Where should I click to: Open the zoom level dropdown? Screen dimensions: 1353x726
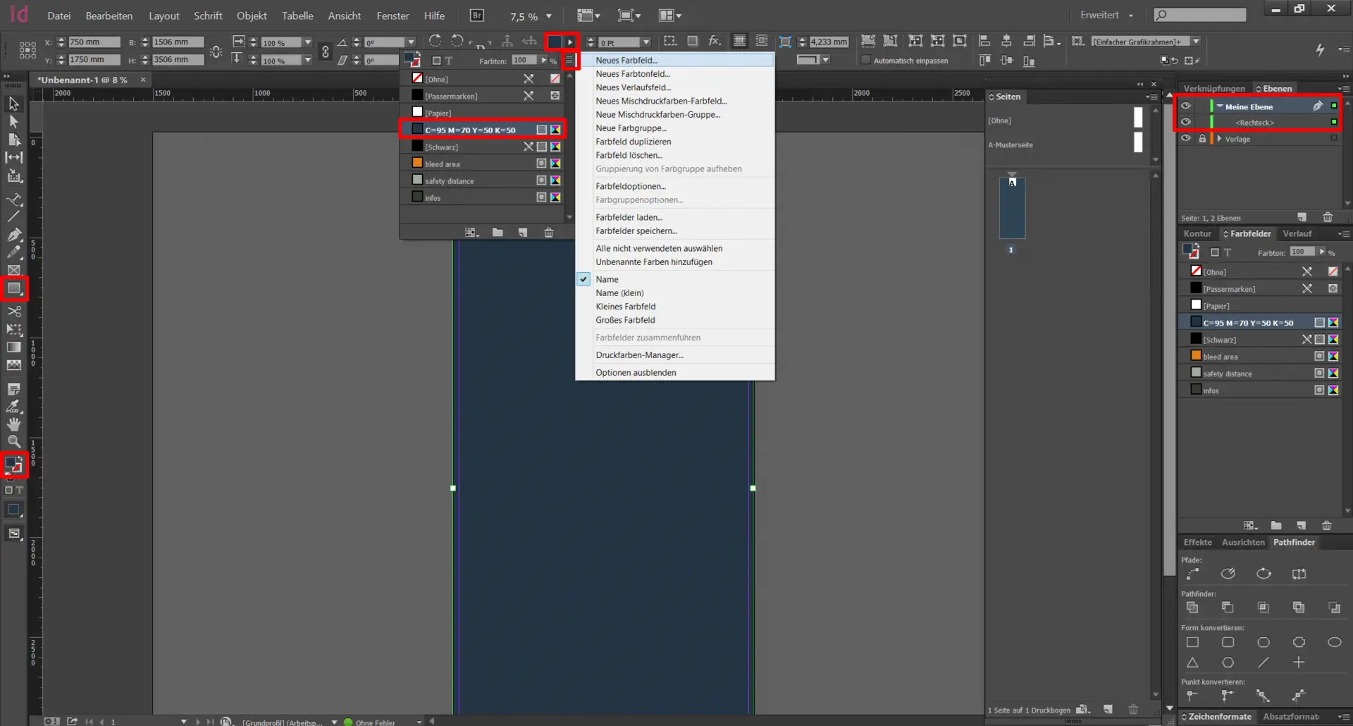pyautogui.click(x=549, y=16)
